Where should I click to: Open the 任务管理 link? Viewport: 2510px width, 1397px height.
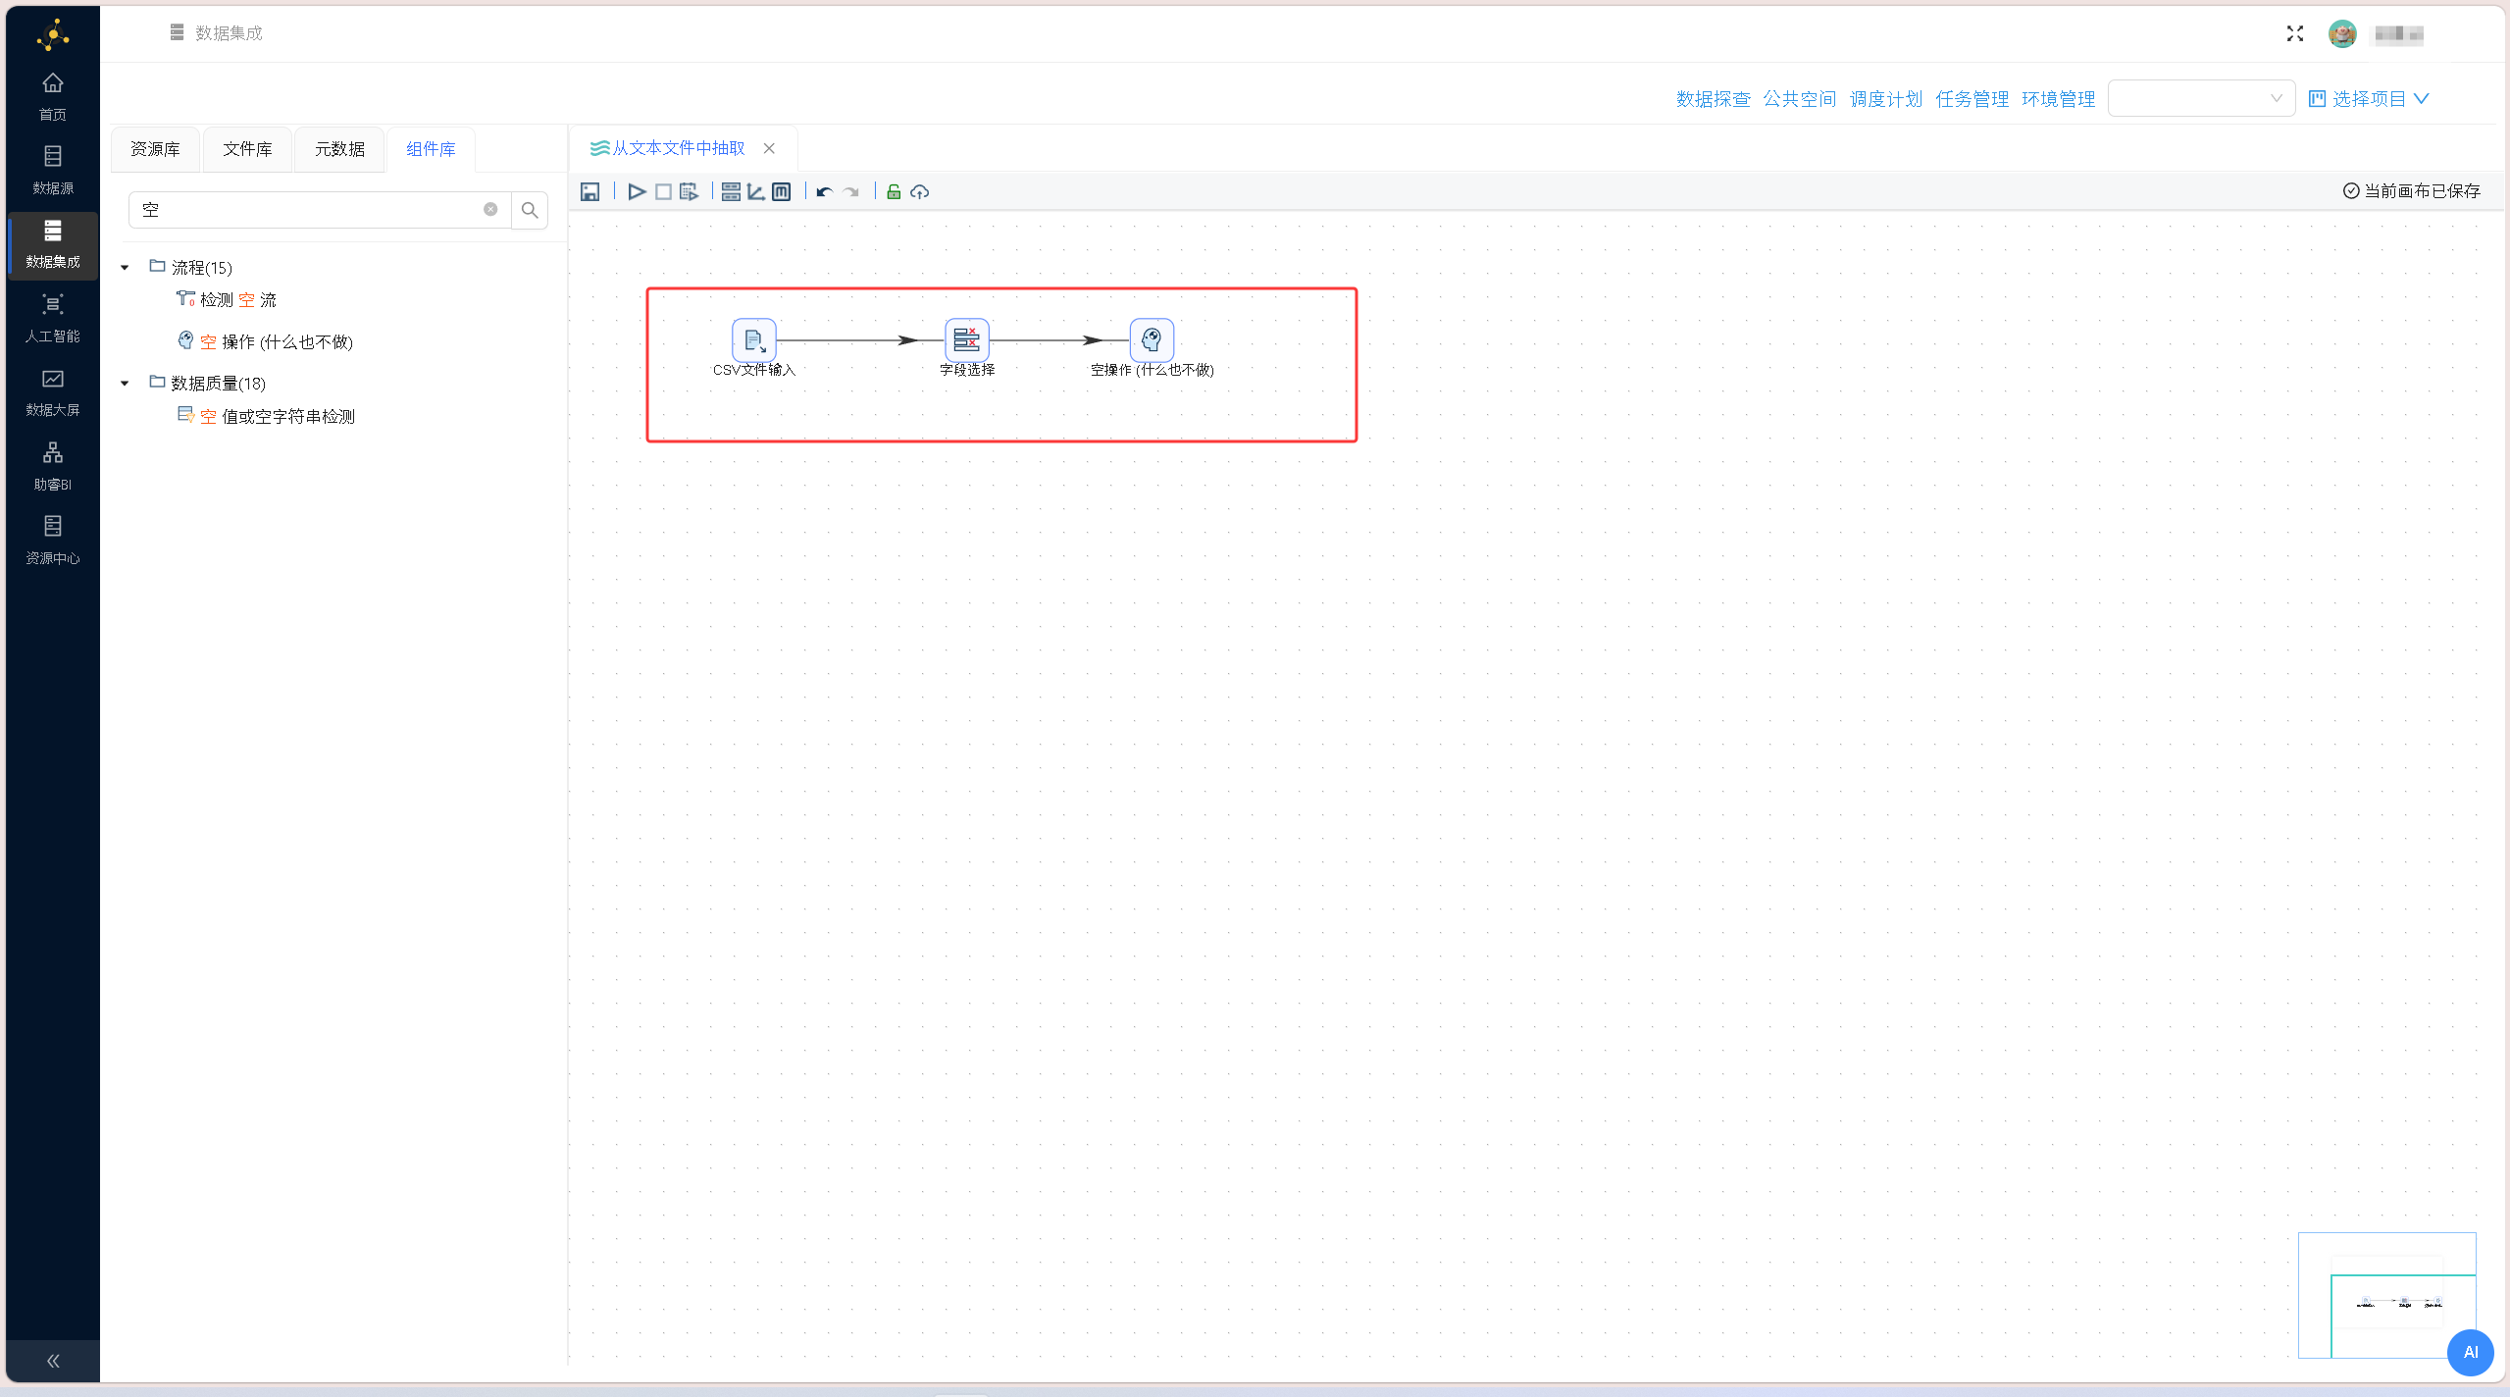tap(1972, 99)
